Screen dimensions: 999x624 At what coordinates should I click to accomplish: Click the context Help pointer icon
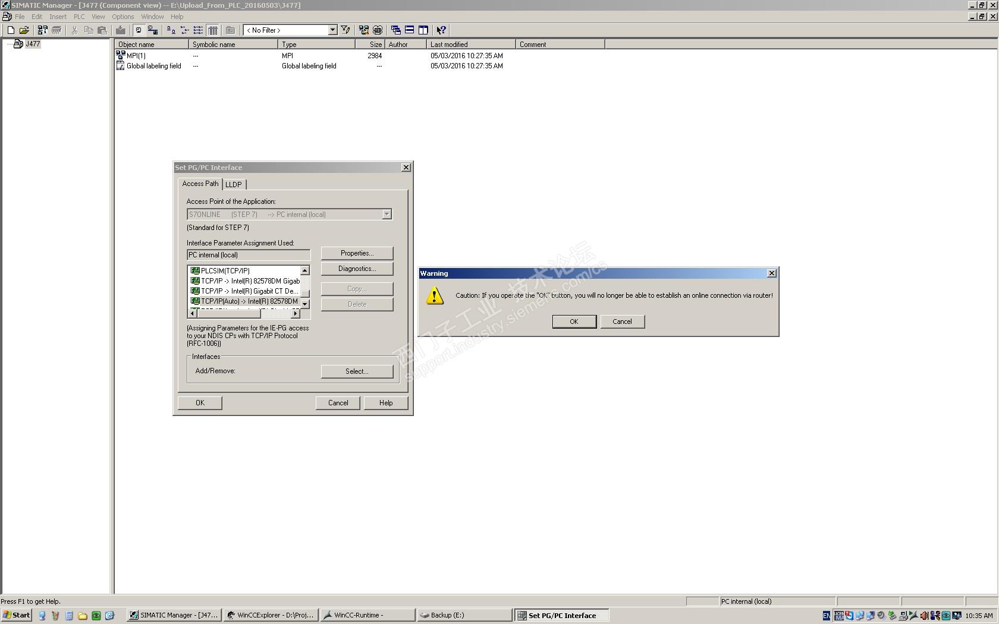click(441, 30)
